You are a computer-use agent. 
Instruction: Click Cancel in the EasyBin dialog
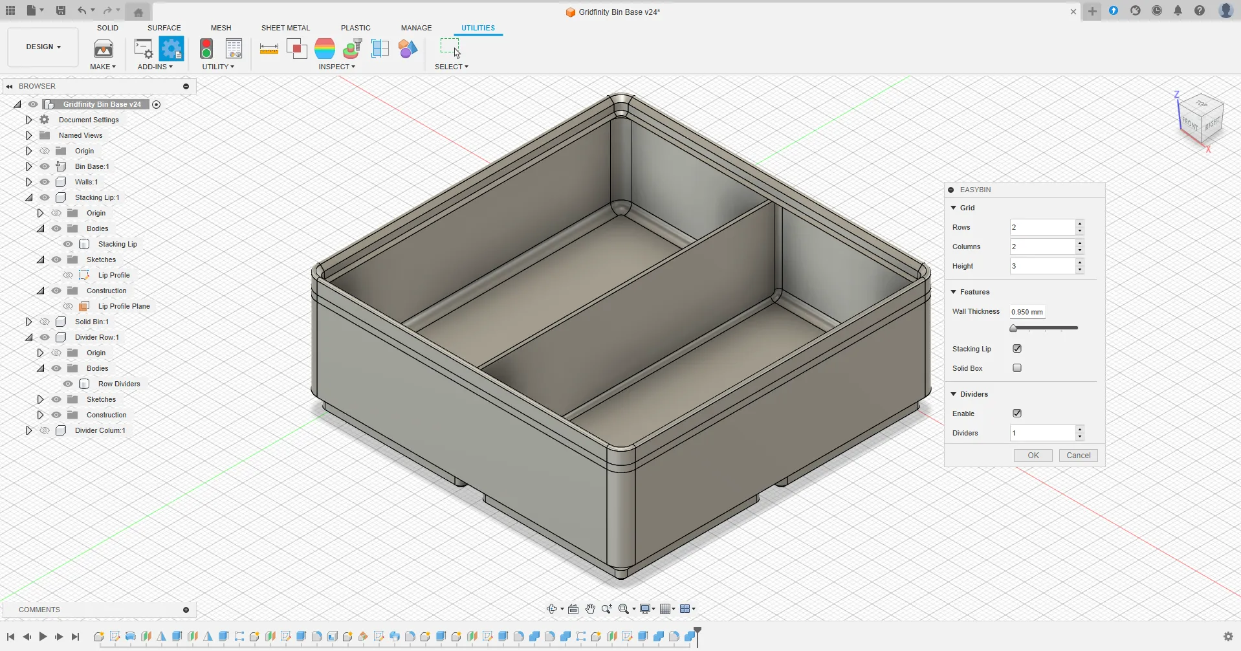click(x=1078, y=455)
